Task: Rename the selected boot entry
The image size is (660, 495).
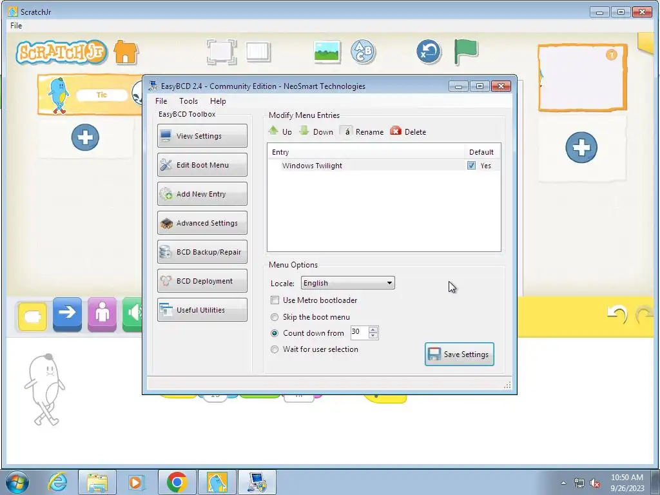Action: pyautogui.click(x=362, y=131)
